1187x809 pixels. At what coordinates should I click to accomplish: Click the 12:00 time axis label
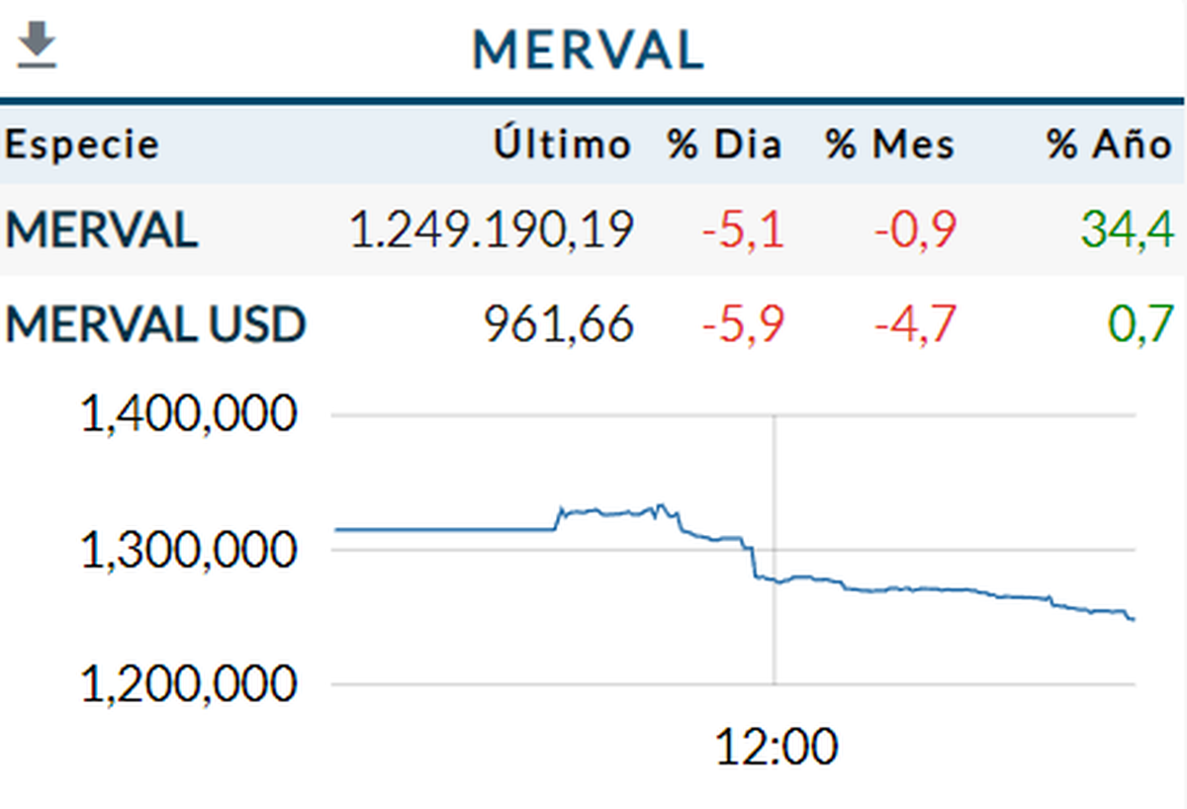pyautogui.click(x=776, y=748)
